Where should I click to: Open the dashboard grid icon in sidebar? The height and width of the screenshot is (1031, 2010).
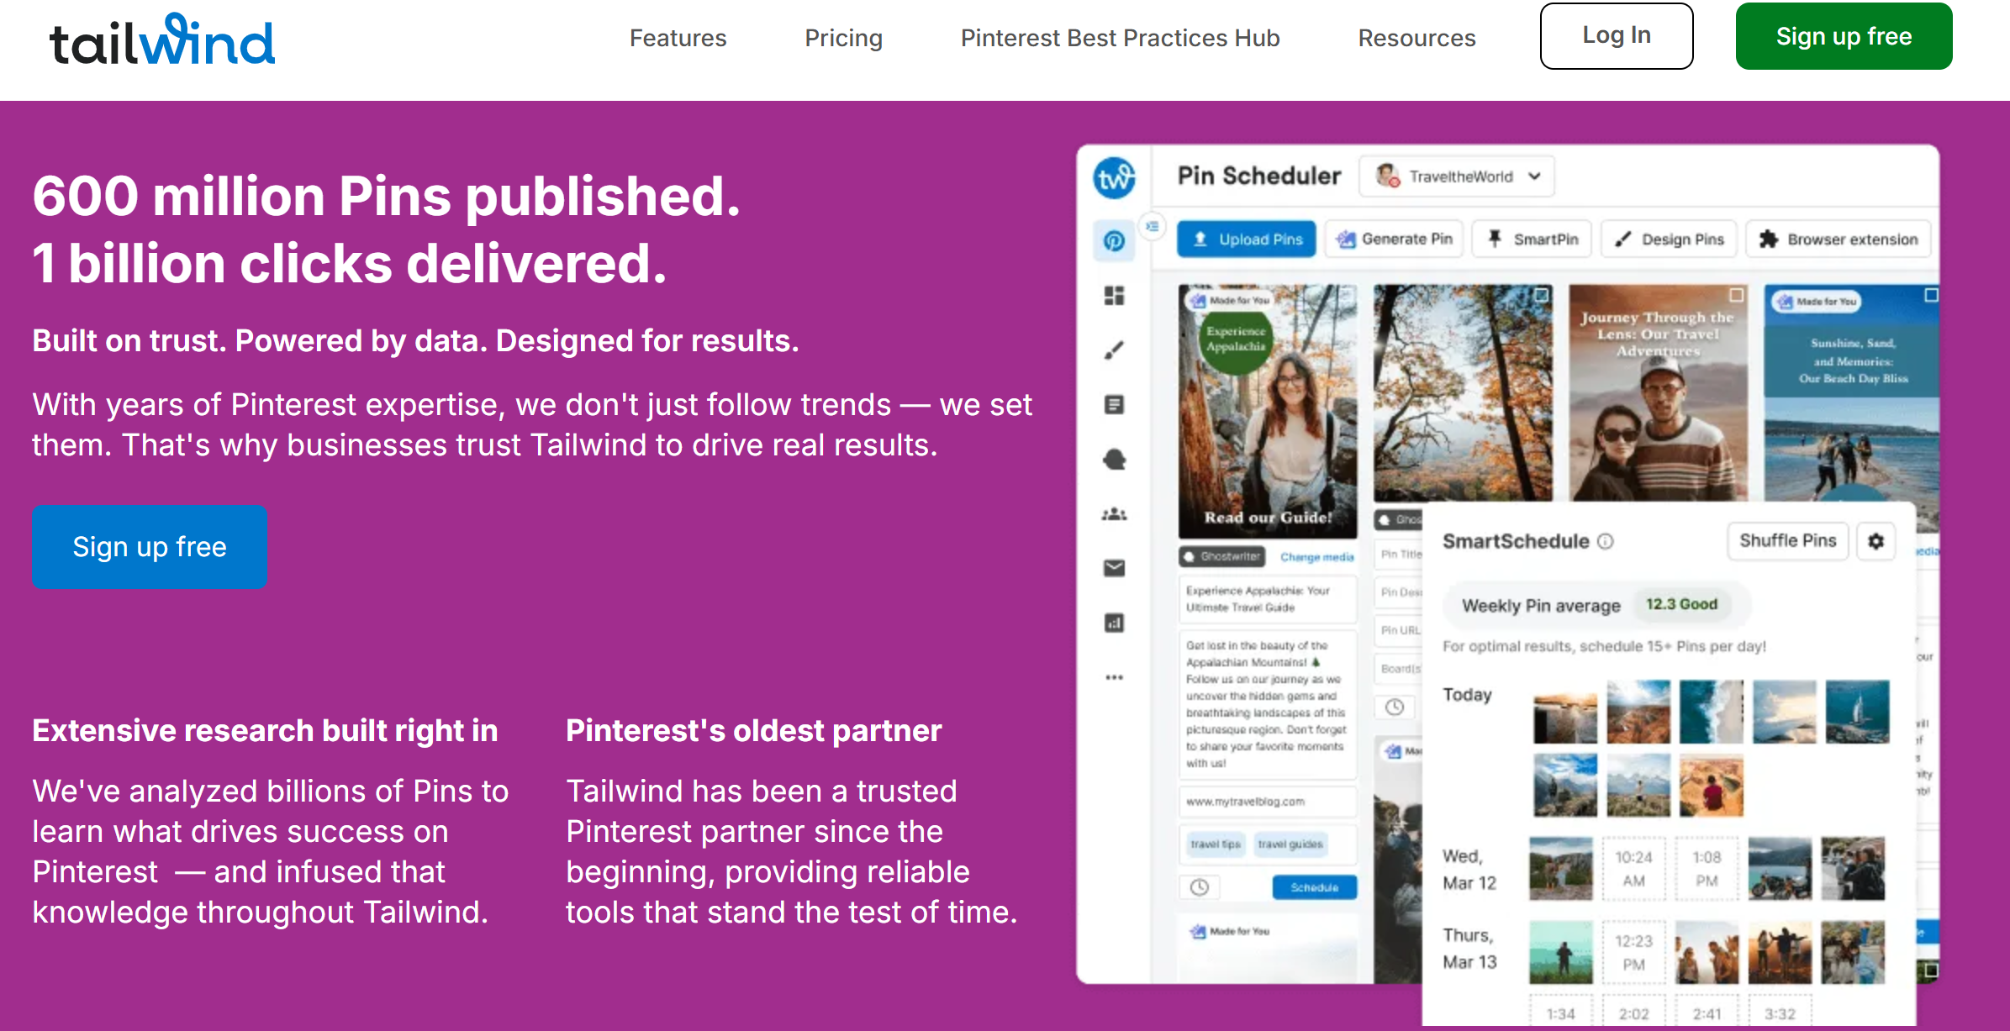coord(1114,296)
